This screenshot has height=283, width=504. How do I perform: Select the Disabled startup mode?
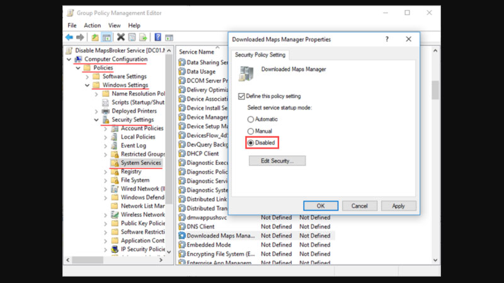coord(251,143)
